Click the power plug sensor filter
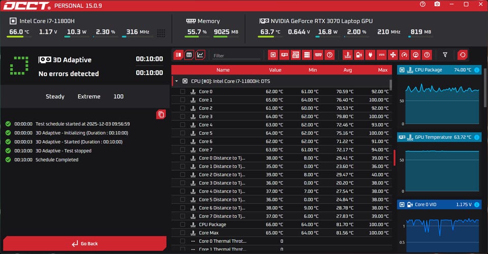Viewport: 488px width, 254px height. [x=370, y=55]
